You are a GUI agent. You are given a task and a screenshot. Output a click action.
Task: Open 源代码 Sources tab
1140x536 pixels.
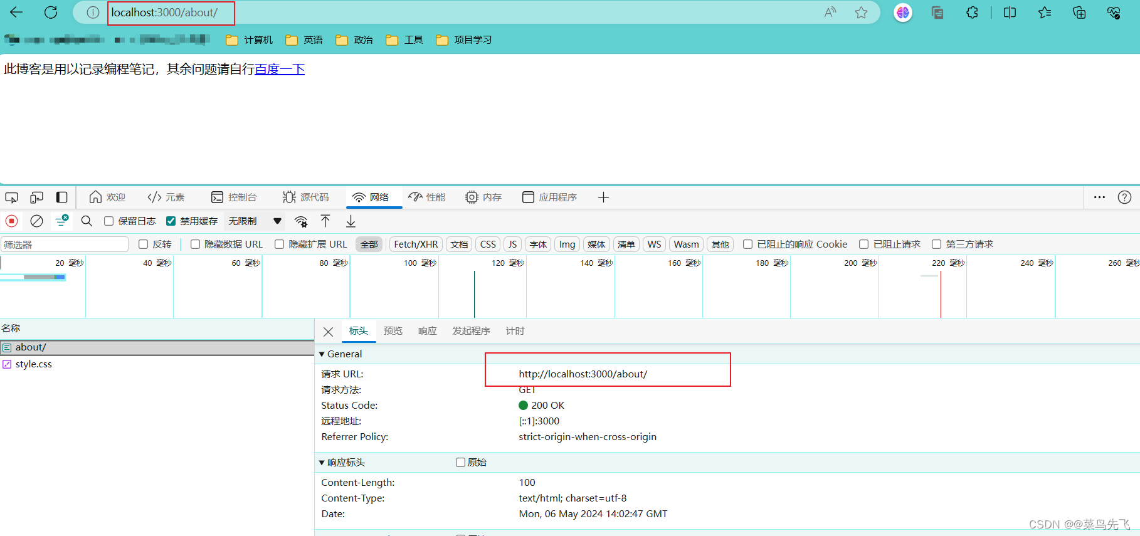pyautogui.click(x=306, y=197)
